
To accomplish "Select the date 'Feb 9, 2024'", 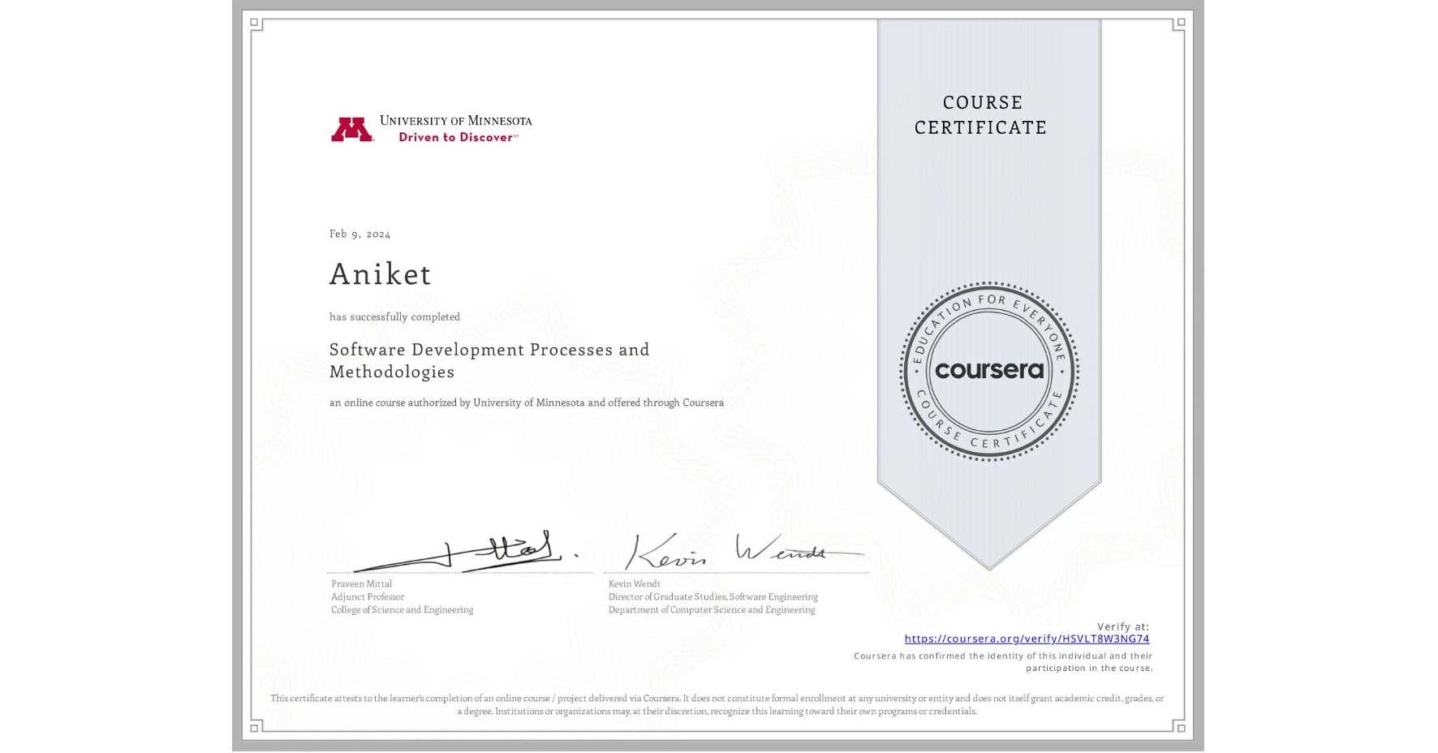I will pyautogui.click(x=360, y=234).
